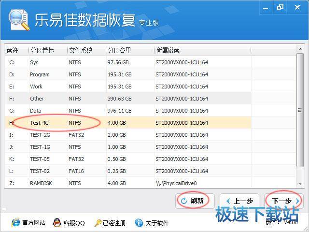This screenshot has height=232, width=309.
Task: Sort by the 分区容量 column header
Action: coord(130,50)
